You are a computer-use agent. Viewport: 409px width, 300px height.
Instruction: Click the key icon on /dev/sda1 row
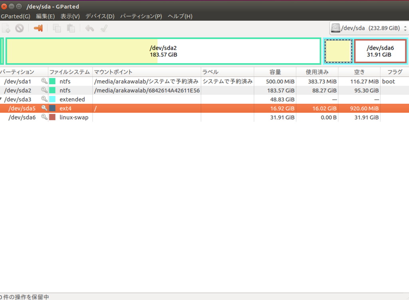point(44,81)
